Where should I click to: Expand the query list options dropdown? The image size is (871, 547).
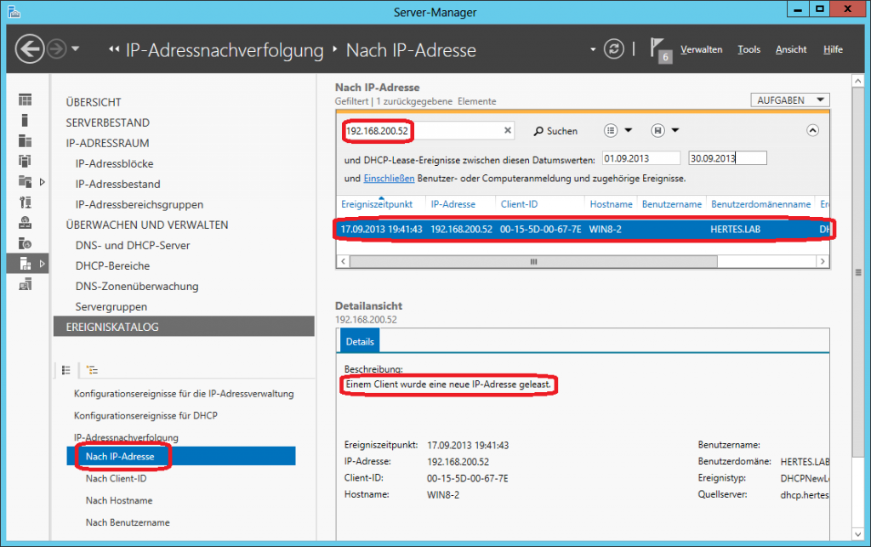click(618, 131)
